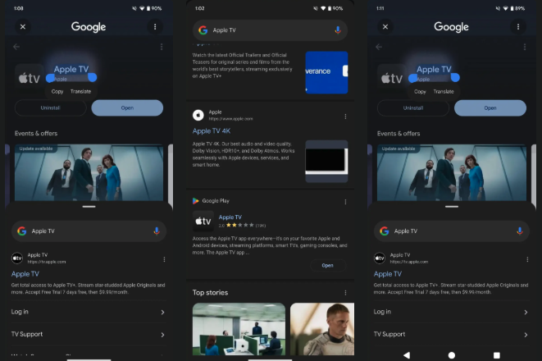Tap Apple TV search field in middle phone

coord(270,30)
